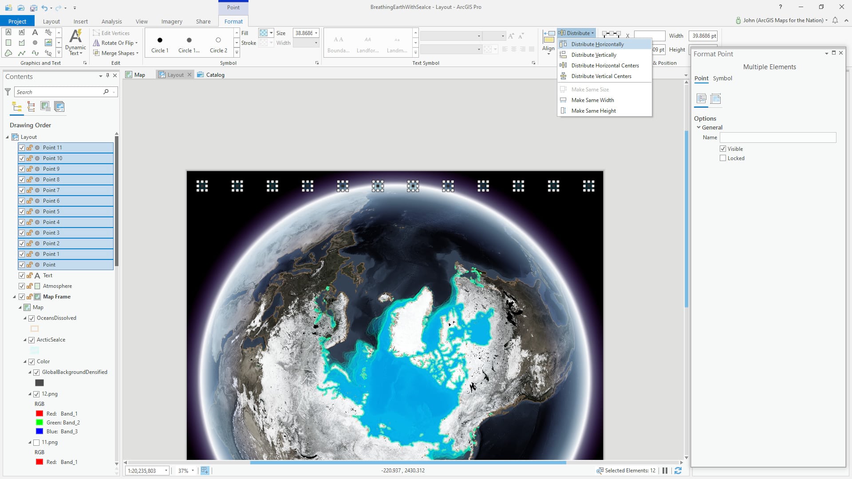Image resolution: width=852 pixels, height=479 pixels.
Task: Open the Symbol tab in Format Point
Action: [x=722, y=78]
